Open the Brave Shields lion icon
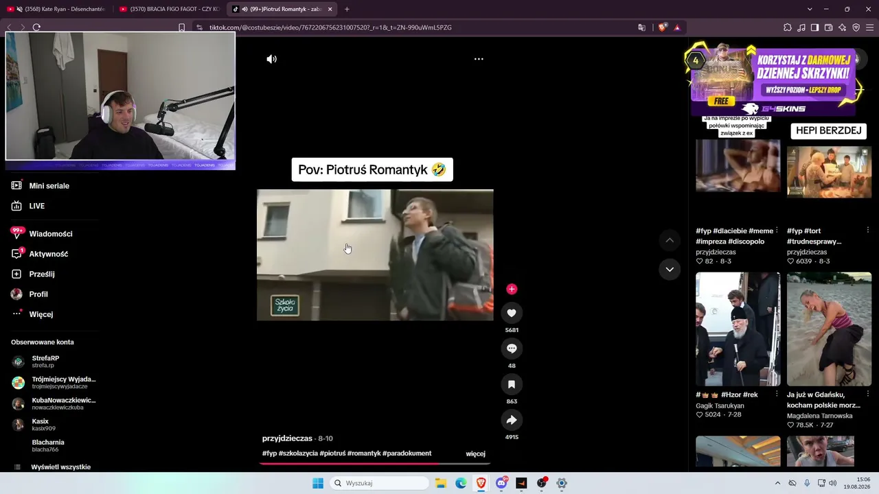This screenshot has width=879, height=494. 663,27
